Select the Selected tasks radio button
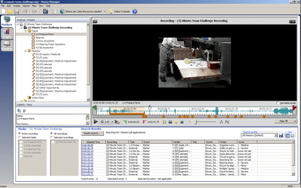This screenshot has height=188, width=301. pos(20,137)
